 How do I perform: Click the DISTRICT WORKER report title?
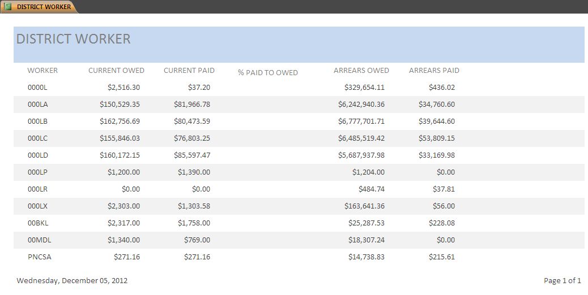pos(74,39)
